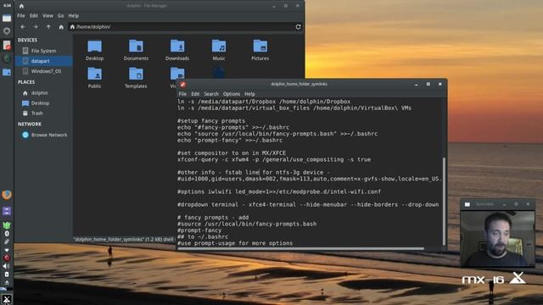Open the Go menu in the file manager
This screenshot has height=305, width=543.
[60, 15]
